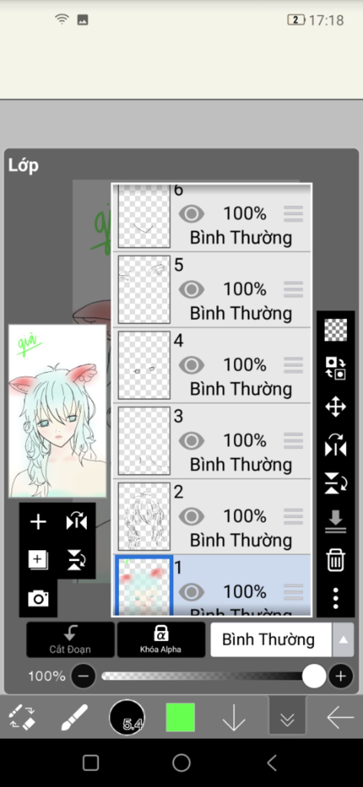Image resolution: width=363 pixels, height=787 pixels.
Task: Switch brush and eraser tool icon
Action: click(x=22, y=717)
